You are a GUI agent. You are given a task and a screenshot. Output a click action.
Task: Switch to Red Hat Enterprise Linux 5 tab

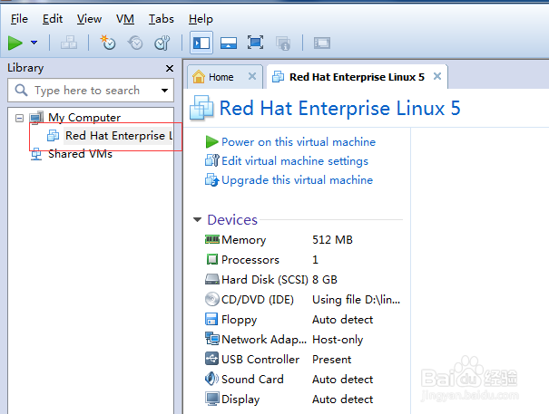(357, 77)
